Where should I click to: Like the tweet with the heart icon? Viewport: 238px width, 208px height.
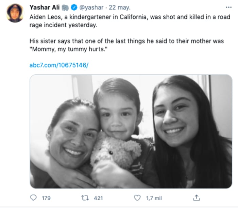coord(137,198)
